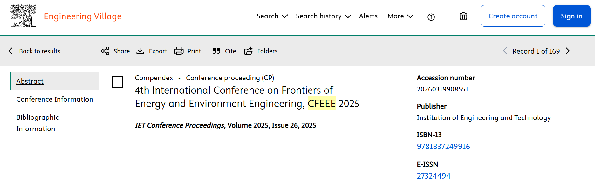
Task: Go to next record arrow
Action: tap(568, 51)
